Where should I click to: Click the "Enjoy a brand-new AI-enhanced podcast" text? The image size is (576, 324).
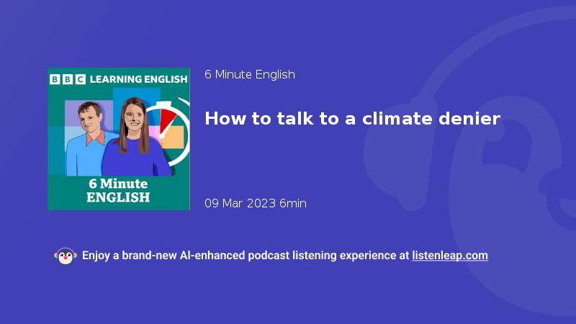point(186,256)
